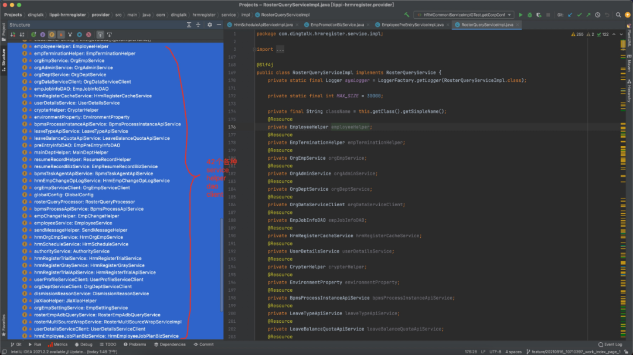The image size is (633, 355).
Task: Run the selected configuration with the green play icon
Action: [520, 15]
